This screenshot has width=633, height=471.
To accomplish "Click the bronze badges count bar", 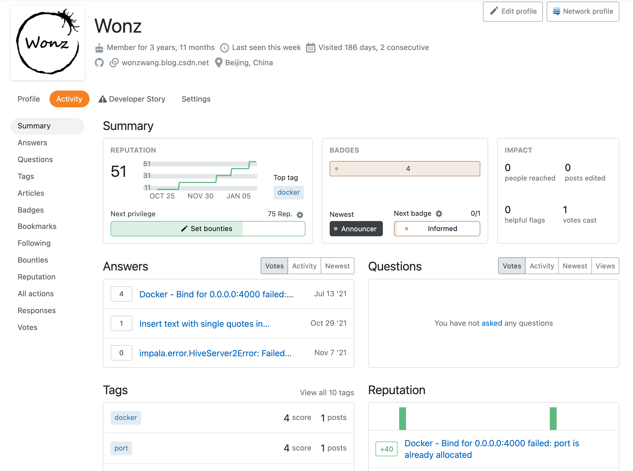I will (404, 168).
